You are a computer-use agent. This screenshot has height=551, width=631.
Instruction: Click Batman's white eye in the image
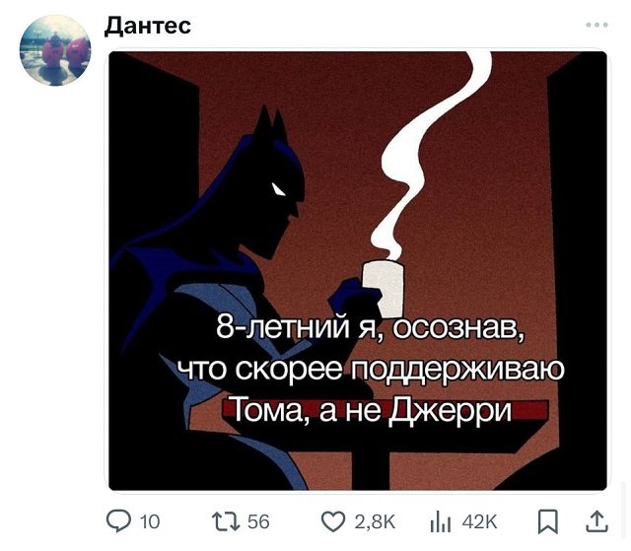[x=278, y=189]
